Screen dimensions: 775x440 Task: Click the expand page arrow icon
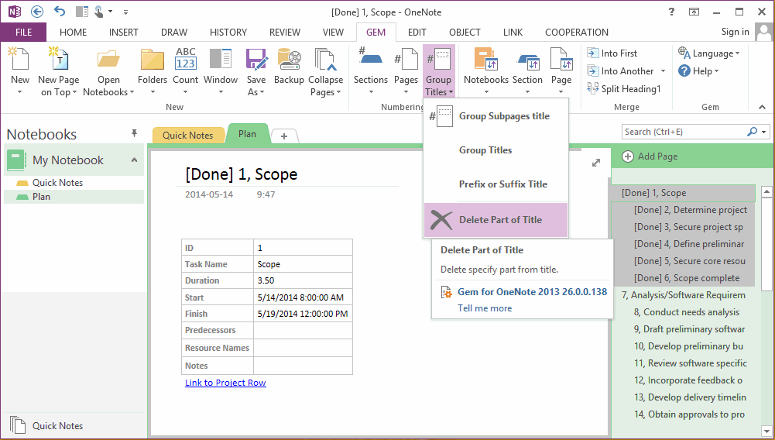click(x=596, y=163)
